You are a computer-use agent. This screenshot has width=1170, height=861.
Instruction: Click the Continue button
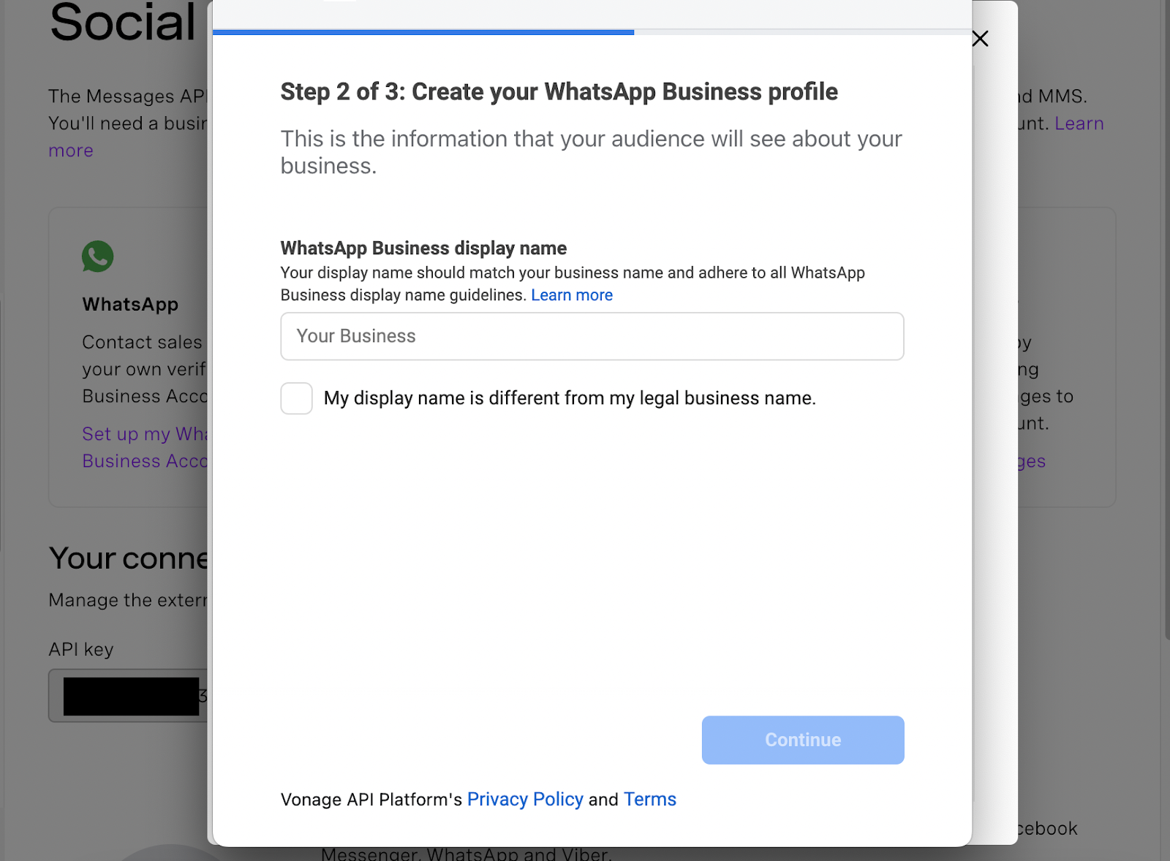pyautogui.click(x=803, y=740)
